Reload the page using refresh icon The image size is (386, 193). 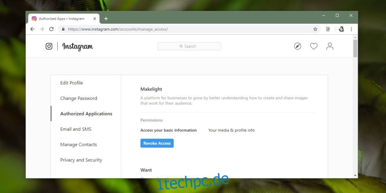51,29
